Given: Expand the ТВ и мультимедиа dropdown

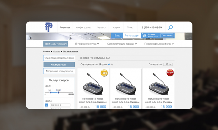Looking at the screenshot, I should pyautogui.click(x=56, y=44).
